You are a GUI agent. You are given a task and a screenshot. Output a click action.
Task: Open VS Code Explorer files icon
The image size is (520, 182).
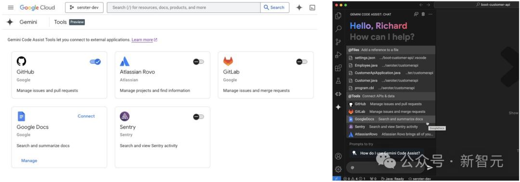click(x=338, y=16)
